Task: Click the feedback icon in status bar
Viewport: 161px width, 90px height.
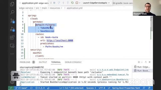Action: [144, 88]
